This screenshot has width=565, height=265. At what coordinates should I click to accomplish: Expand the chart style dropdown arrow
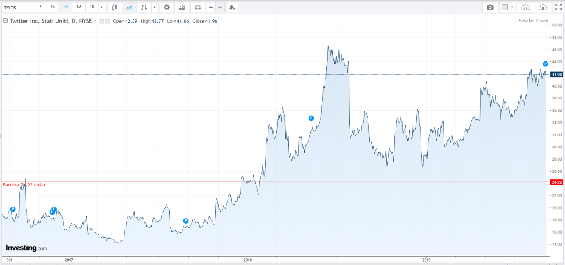(x=154, y=7)
